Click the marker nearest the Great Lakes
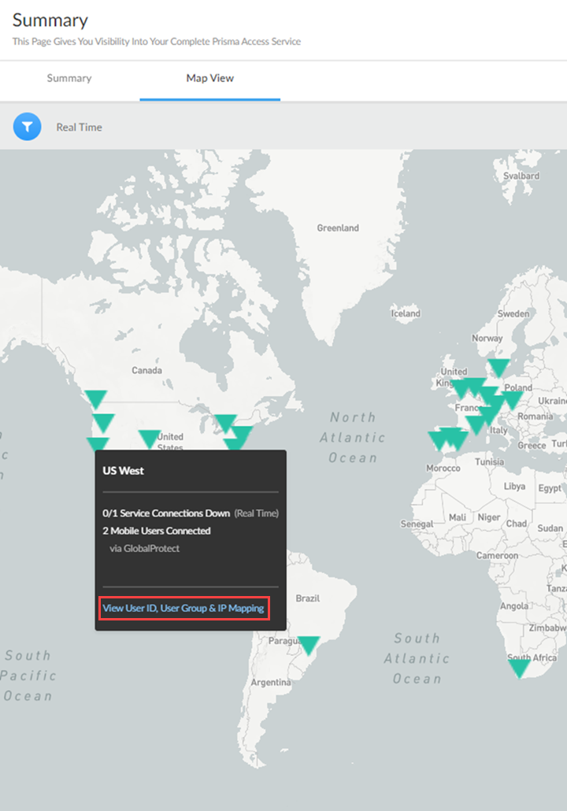 [225, 423]
